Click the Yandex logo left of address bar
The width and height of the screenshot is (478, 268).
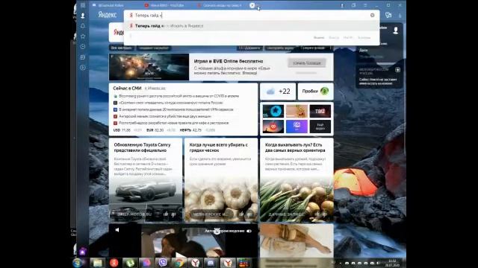pos(108,15)
